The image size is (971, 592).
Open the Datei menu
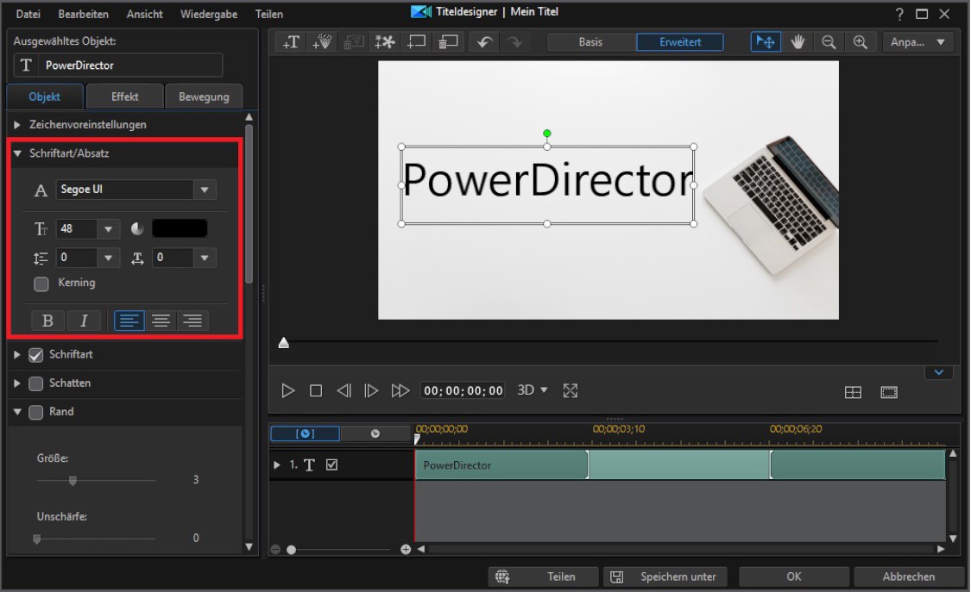pyautogui.click(x=28, y=14)
